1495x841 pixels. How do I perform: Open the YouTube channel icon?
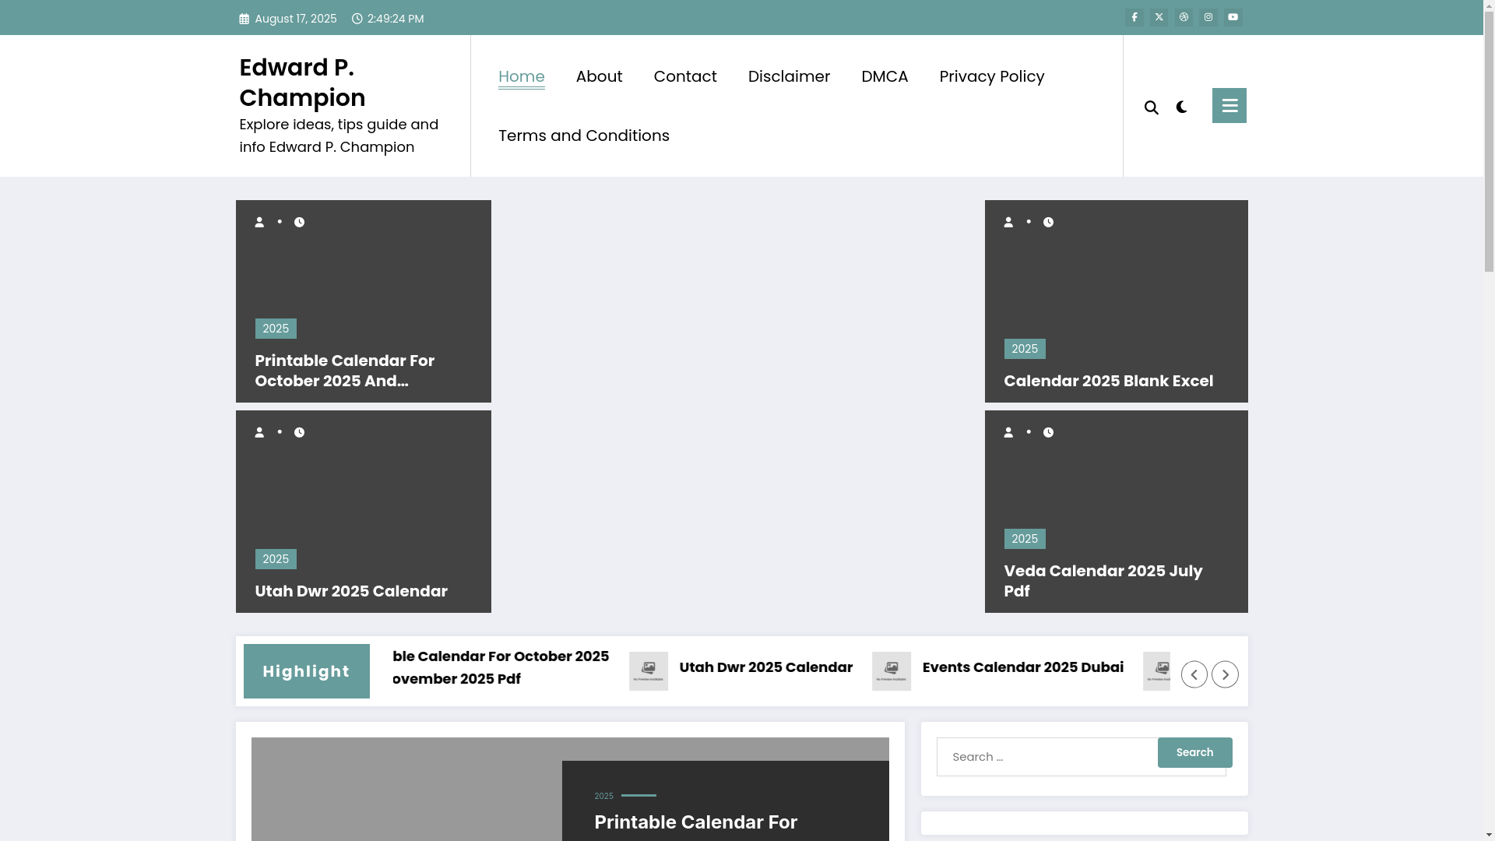click(x=1233, y=17)
